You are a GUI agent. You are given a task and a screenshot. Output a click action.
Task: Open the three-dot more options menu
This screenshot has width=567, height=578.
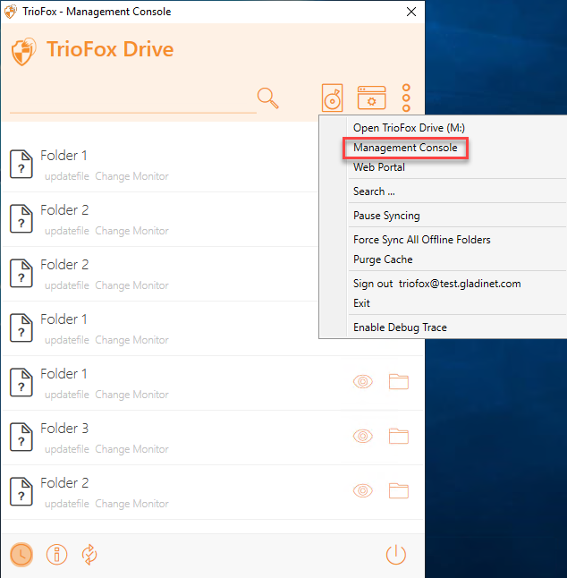(406, 98)
